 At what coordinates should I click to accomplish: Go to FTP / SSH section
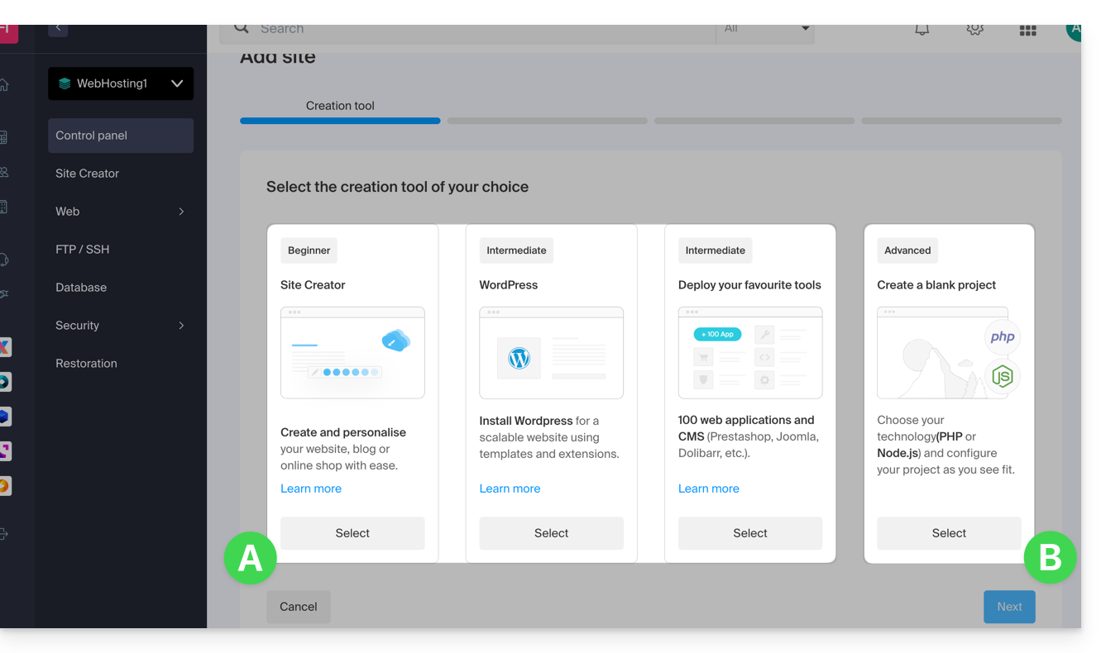[83, 250]
